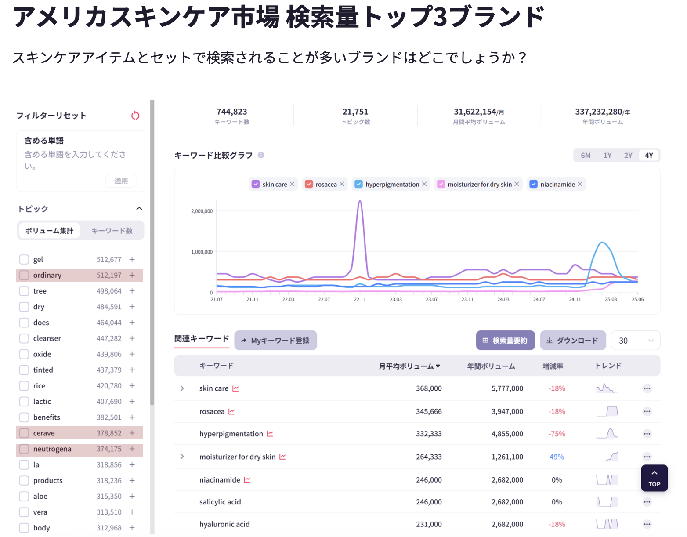Click the info icon beside キーワード比較グラフ

coord(261,155)
